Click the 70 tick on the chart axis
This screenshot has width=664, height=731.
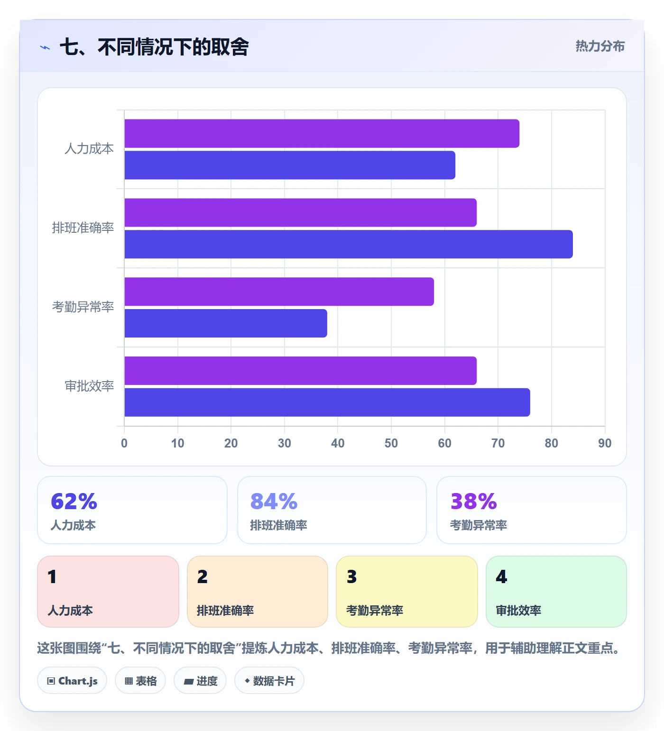click(498, 443)
